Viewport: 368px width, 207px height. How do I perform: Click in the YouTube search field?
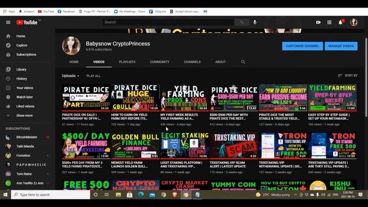(168, 22)
